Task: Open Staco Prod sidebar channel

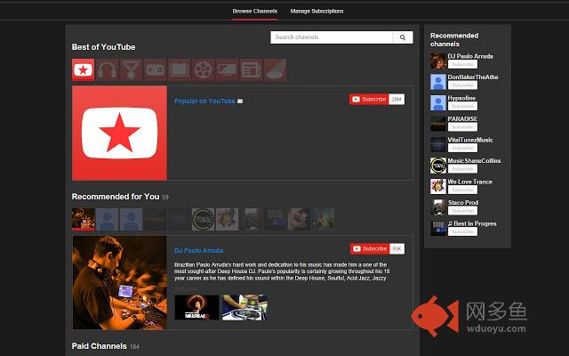Action: tap(463, 202)
